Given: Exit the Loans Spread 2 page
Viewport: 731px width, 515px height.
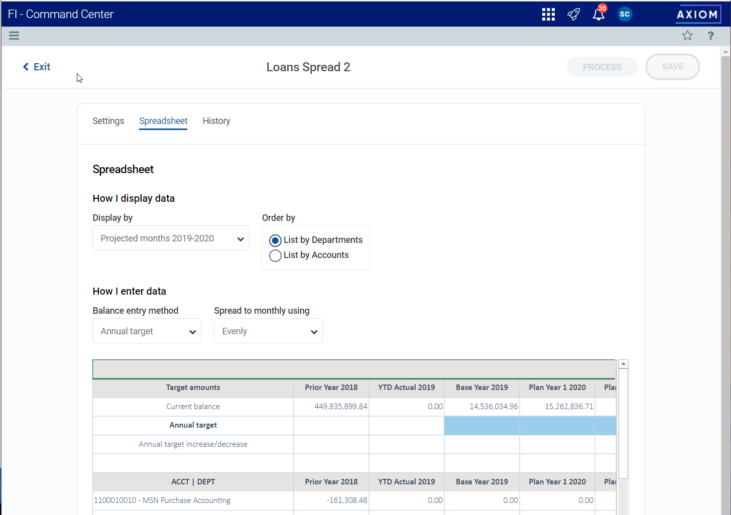Looking at the screenshot, I should pos(37,67).
